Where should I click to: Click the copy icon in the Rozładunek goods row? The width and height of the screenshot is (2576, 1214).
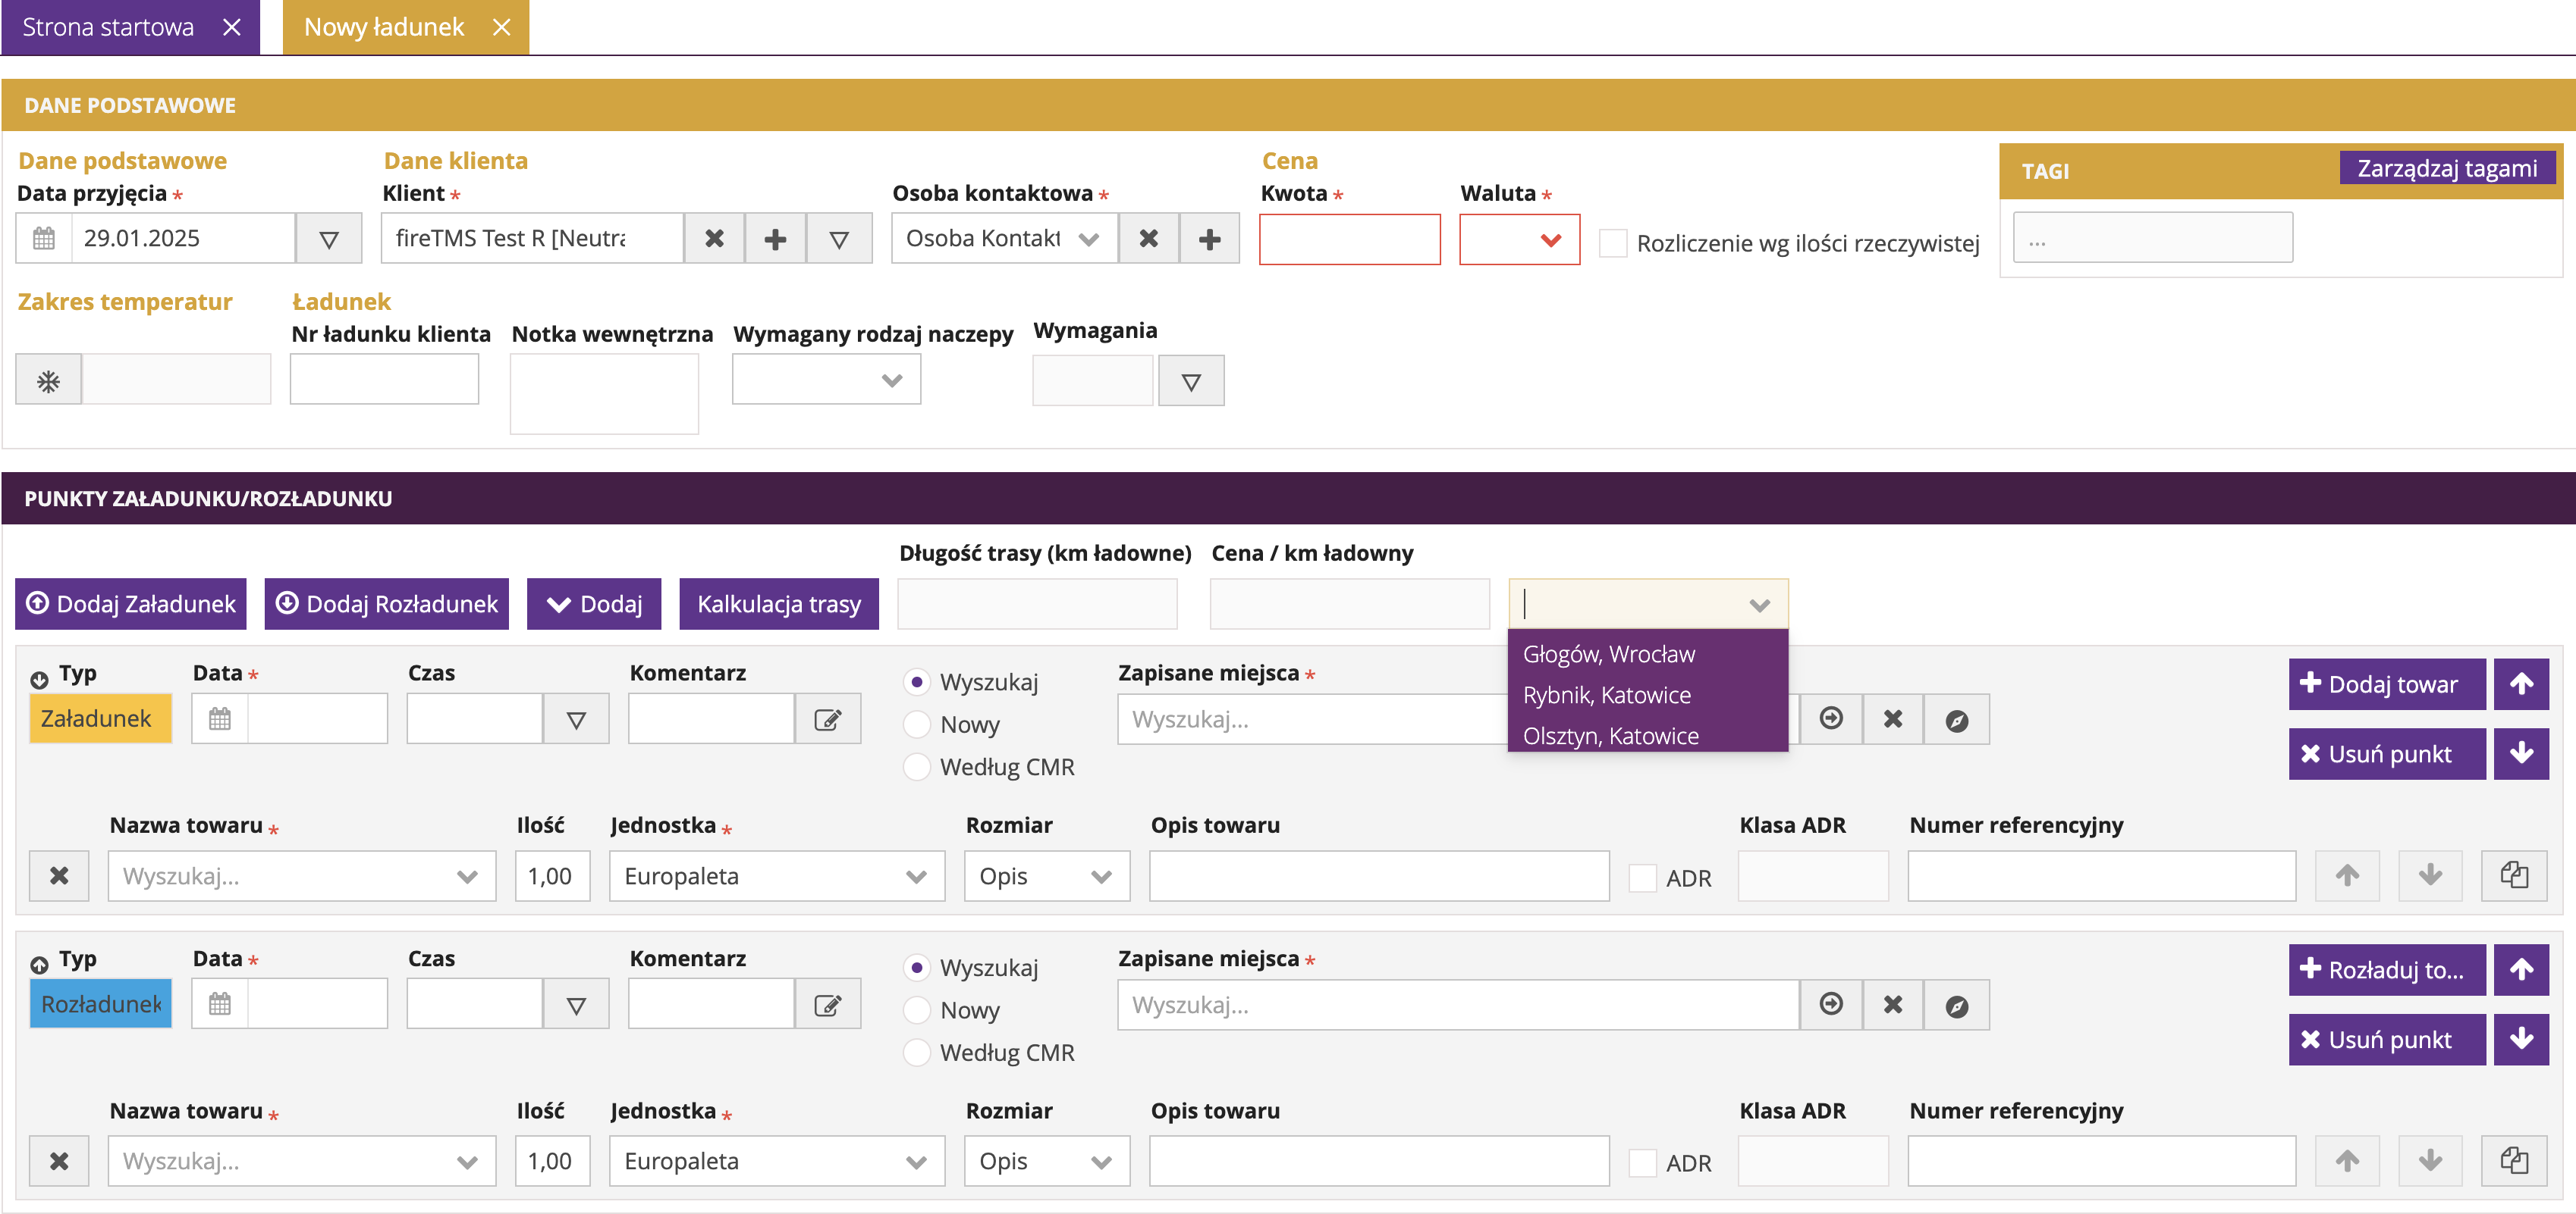pyautogui.click(x=2513, y=1161)
